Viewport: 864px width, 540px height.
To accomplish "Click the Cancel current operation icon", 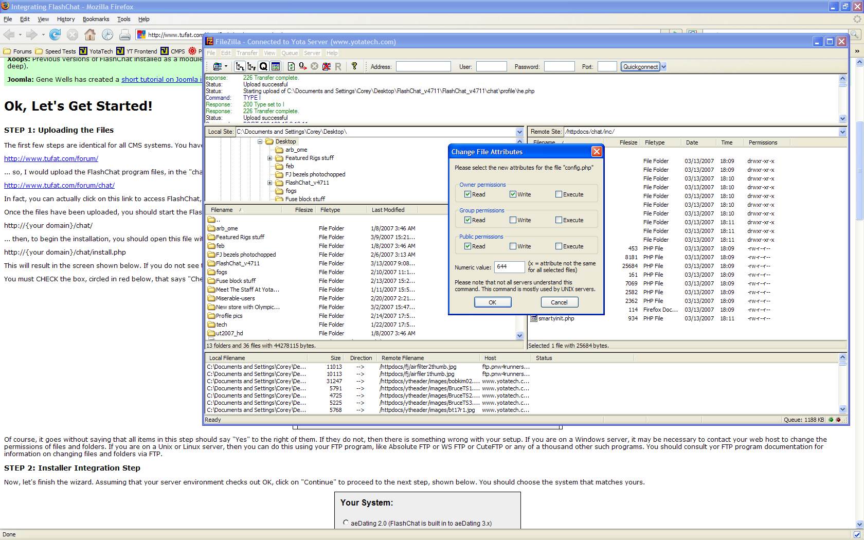I will click(x=314, y=66).
